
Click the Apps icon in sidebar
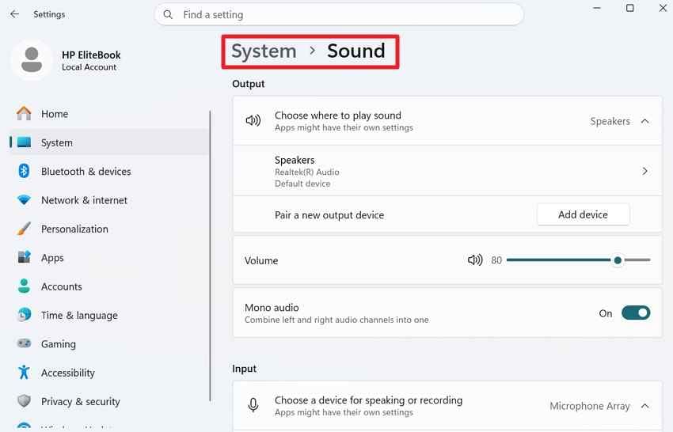[24, 257]
